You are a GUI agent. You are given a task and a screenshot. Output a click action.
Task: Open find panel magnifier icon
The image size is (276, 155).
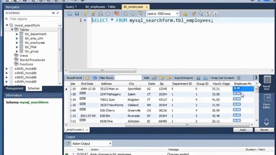pyautogui.click(x=201, y=14)
